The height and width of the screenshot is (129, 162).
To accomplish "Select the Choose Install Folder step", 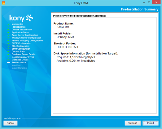I will click(x=22, y=29).
